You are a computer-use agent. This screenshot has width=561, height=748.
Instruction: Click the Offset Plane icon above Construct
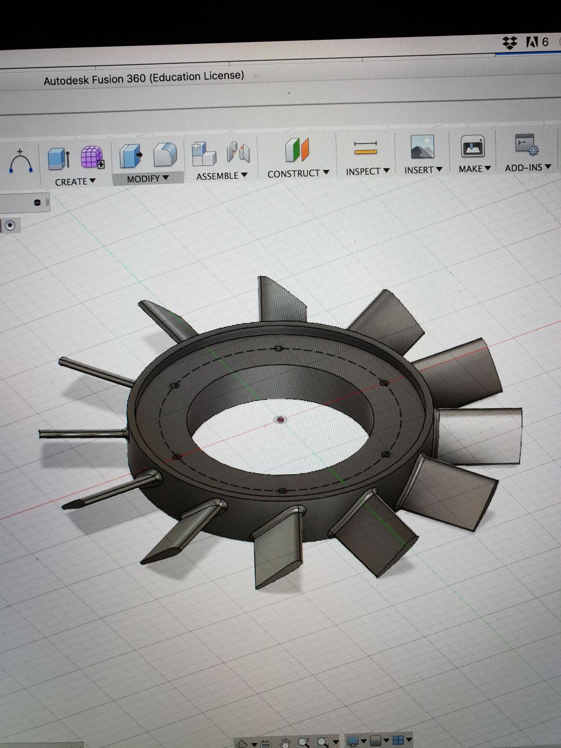pos(297,150)
